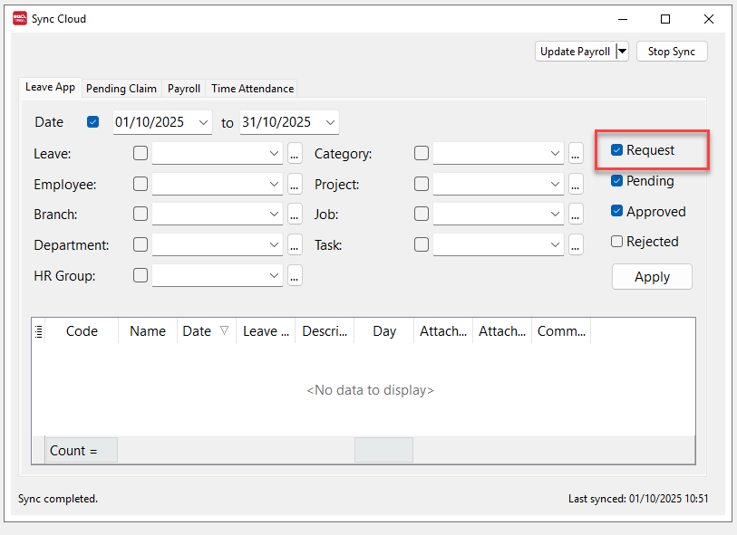The height and width of the screenshot is (535, 737).
Task: Open the Employee lookup ellipsis button
Action: [x=295, y=184]
